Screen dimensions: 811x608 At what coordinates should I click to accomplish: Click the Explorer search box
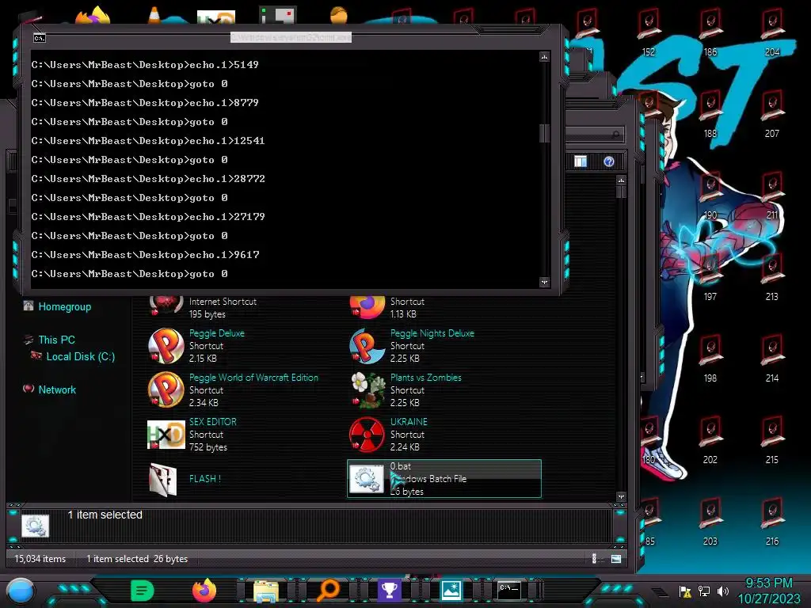595,135
